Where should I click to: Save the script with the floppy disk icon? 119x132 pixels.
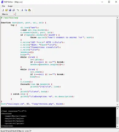pos(10,10)
